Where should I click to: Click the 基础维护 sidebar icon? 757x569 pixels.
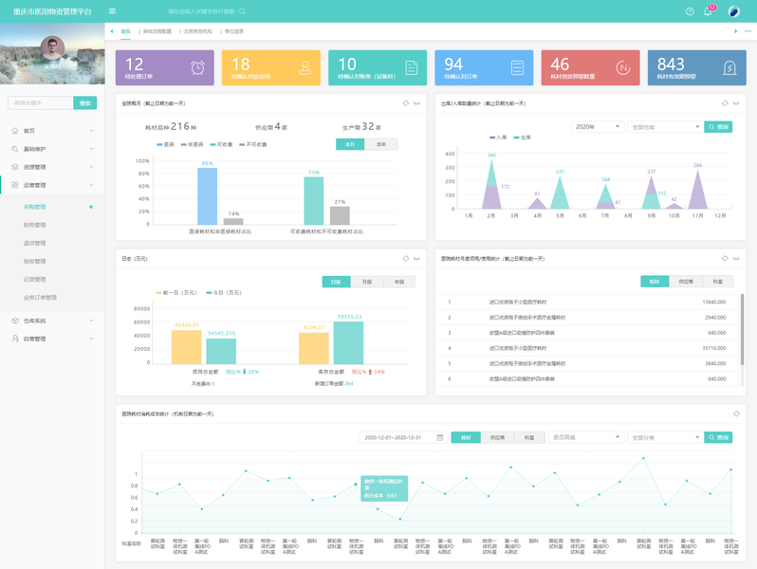pos(15,149)
